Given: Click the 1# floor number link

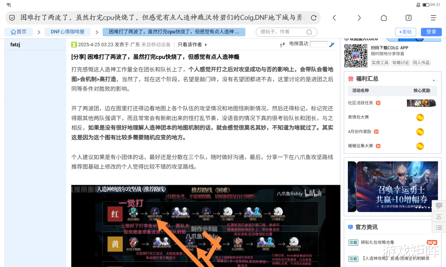Looking at the screenshot, I should click(x=282, y=45).
